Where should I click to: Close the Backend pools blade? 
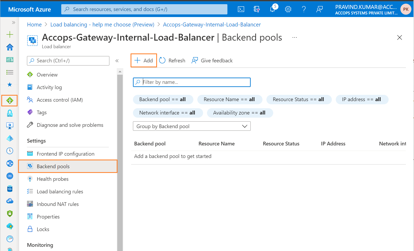tap(400, 37)
